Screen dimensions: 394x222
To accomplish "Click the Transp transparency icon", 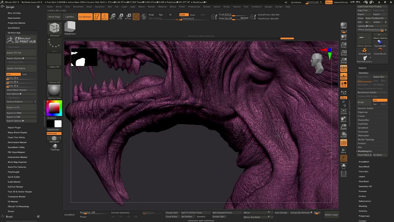I will pyautogui.click(x=344, y=150).
